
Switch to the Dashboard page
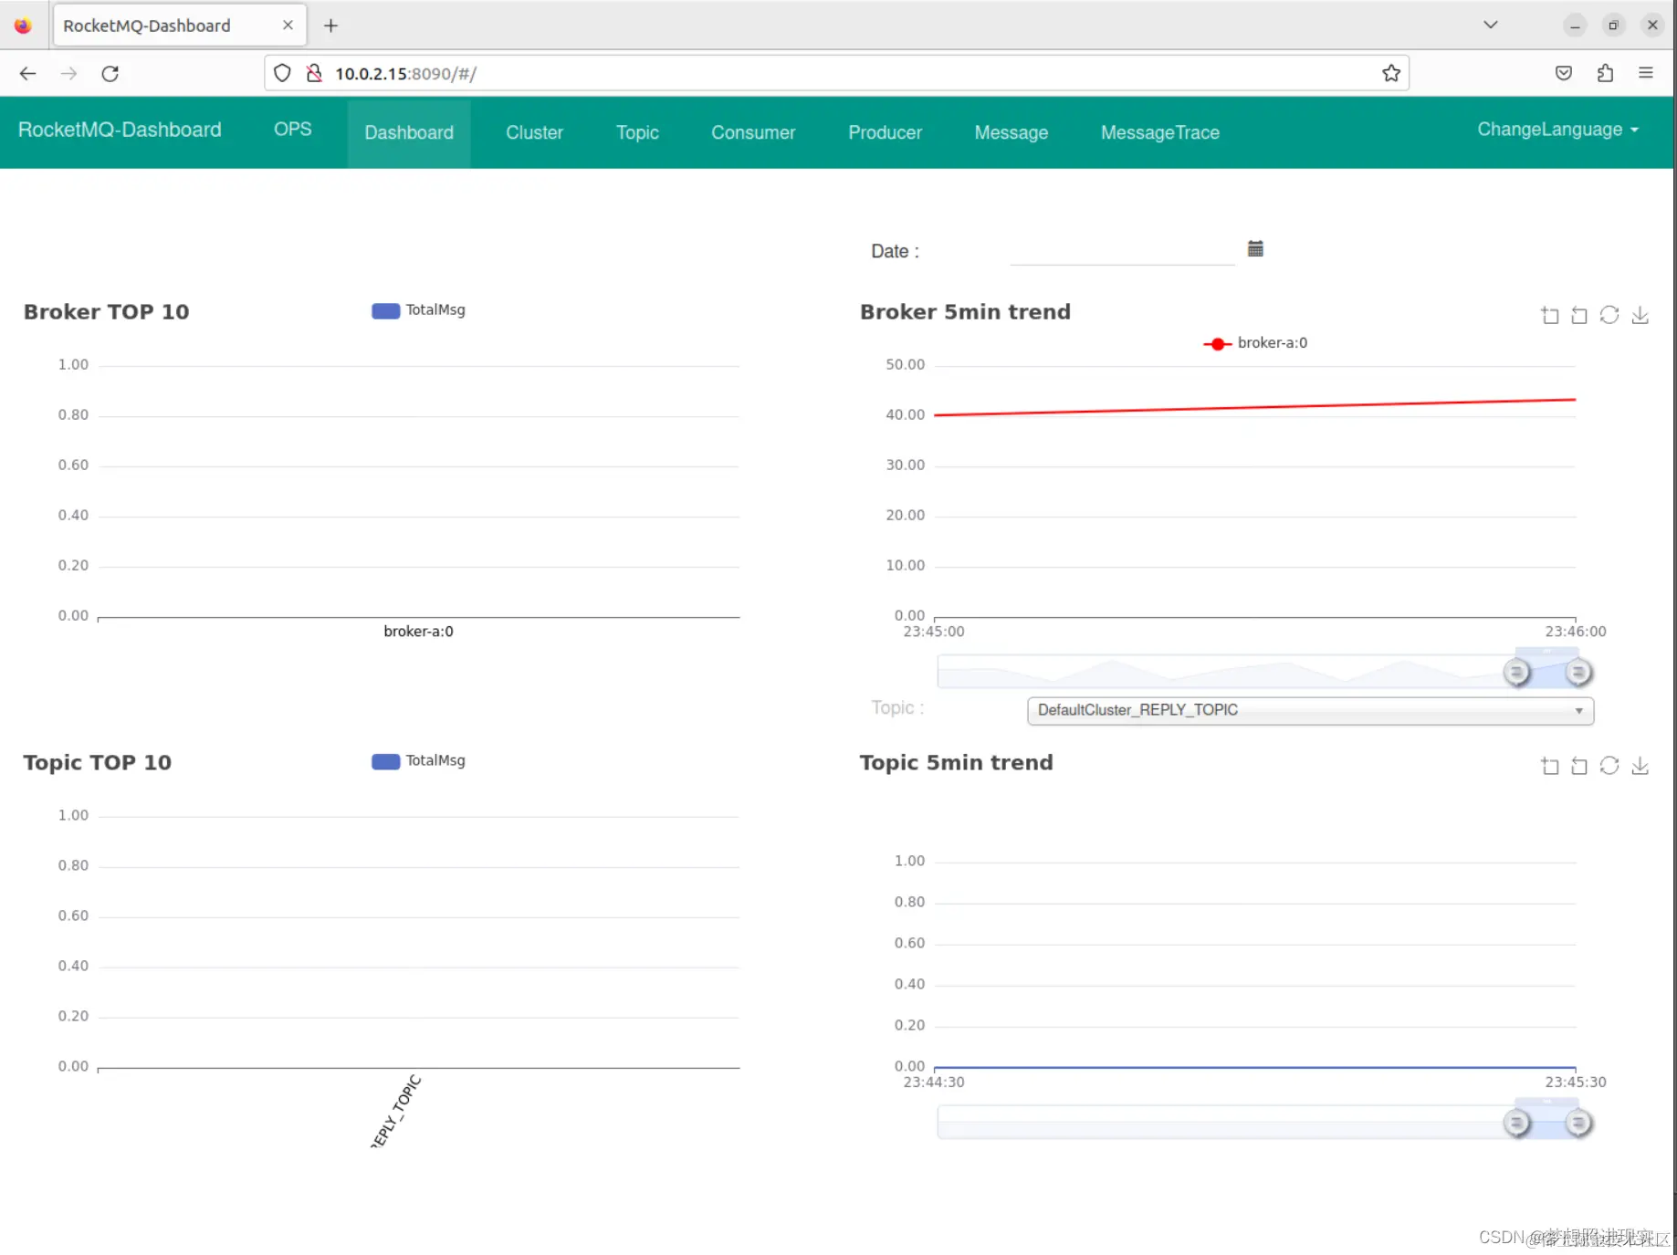coord(409,132)
